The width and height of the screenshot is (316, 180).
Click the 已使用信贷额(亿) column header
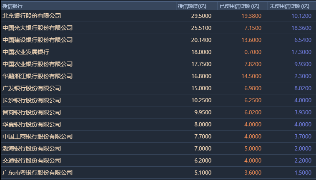click(239, 6)
